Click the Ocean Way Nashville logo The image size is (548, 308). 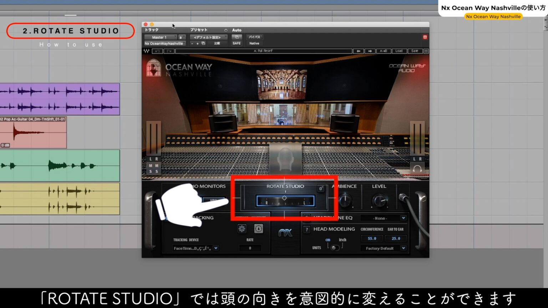click(x=179, y=68)
